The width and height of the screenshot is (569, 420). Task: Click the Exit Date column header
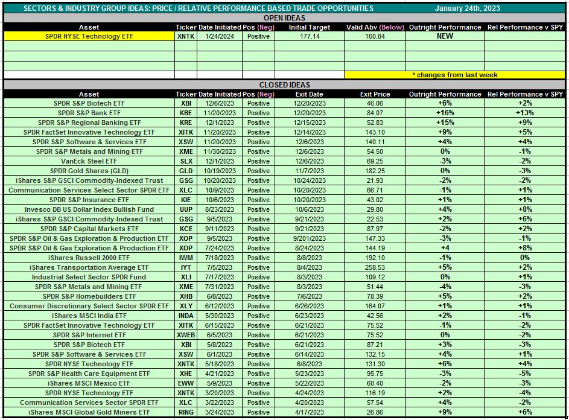pyautogui.click(x=309, y=94)
